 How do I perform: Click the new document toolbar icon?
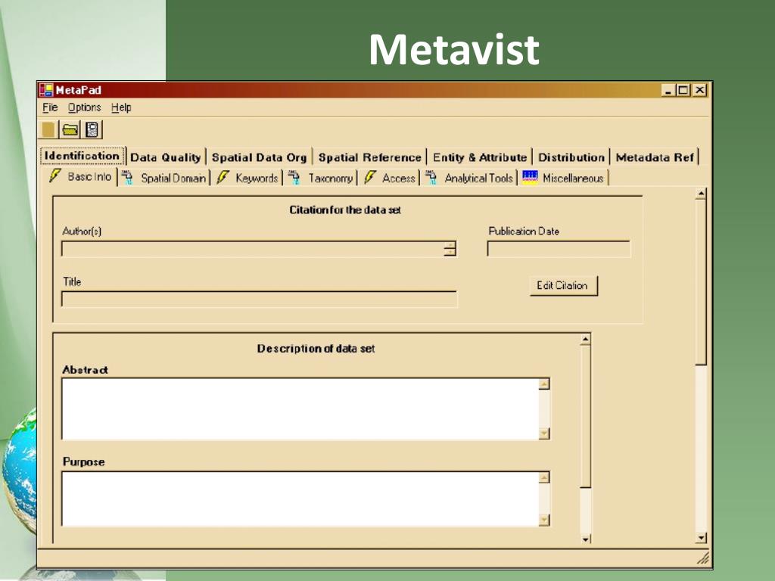[48, 130]
